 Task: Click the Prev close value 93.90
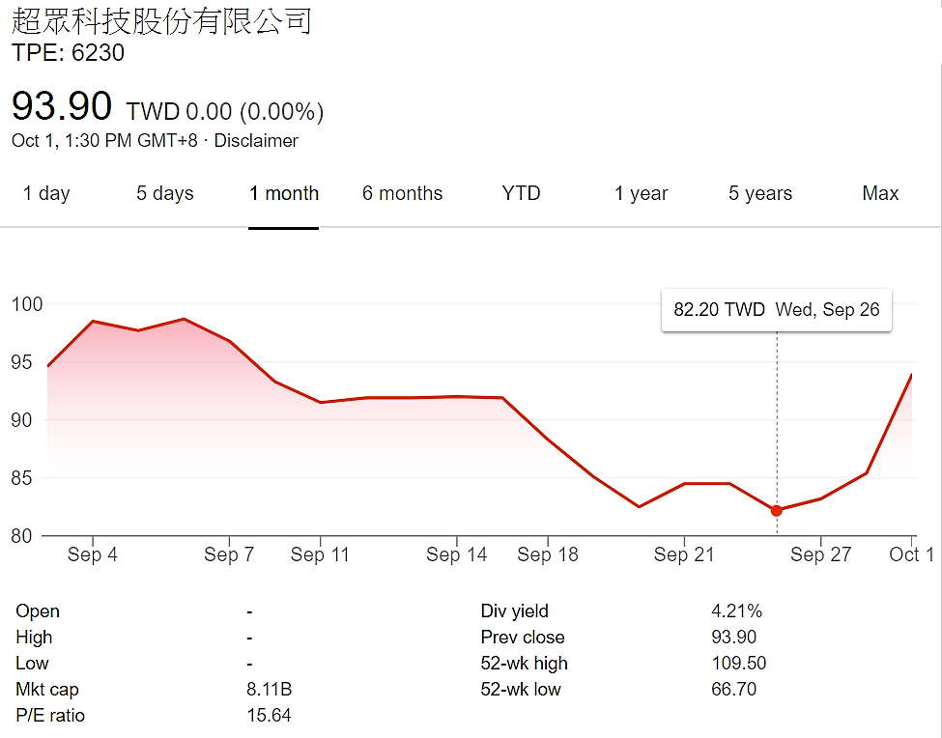(x=733, y=638)
